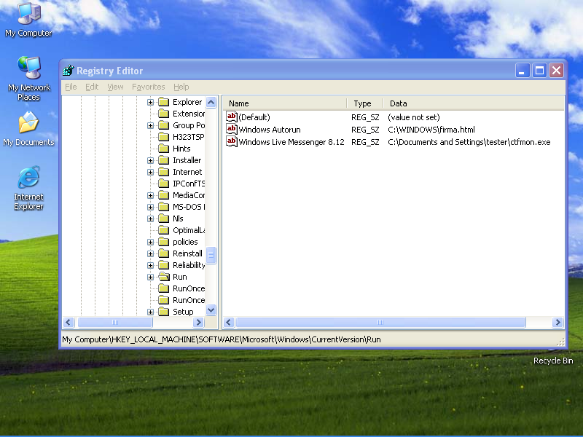Image resolution: width=583 pixels, height=437 pixels.
Task: Select the (Default) value name
Action: [254, 117]
